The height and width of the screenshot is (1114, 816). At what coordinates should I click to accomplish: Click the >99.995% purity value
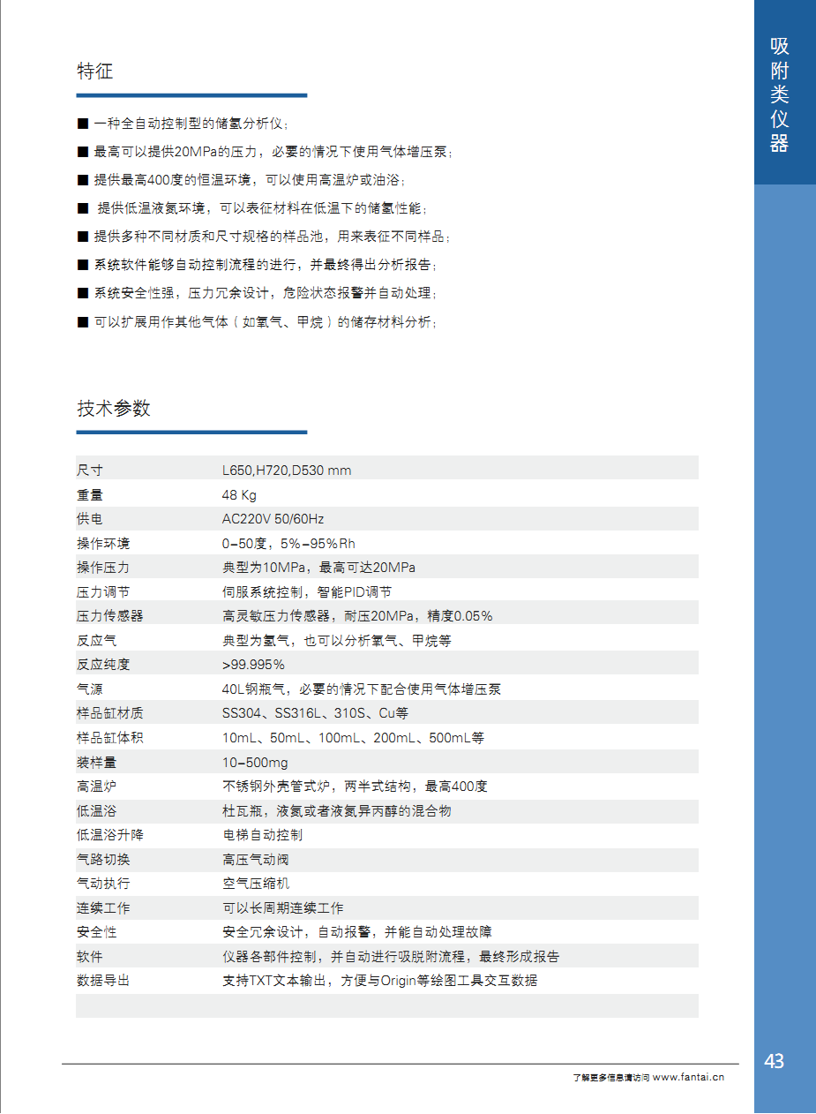(253, 665)
